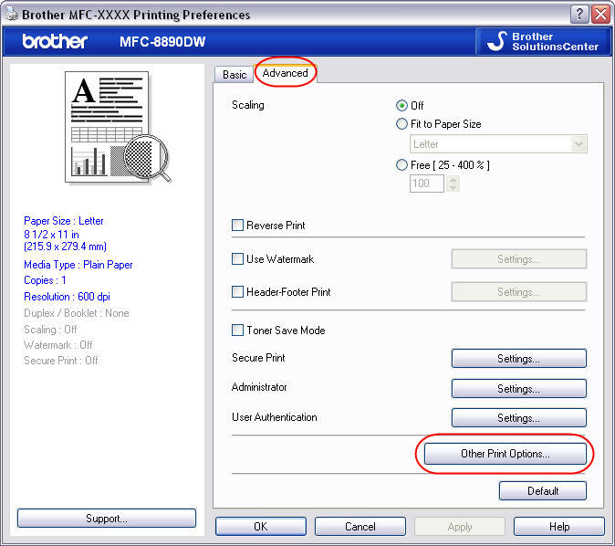This screenshot has height=546, width=615.
Task: Enable Header-Footer Print checkbox
Action: pos(238,292)
